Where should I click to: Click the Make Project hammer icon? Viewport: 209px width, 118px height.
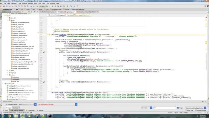[37, 6]
